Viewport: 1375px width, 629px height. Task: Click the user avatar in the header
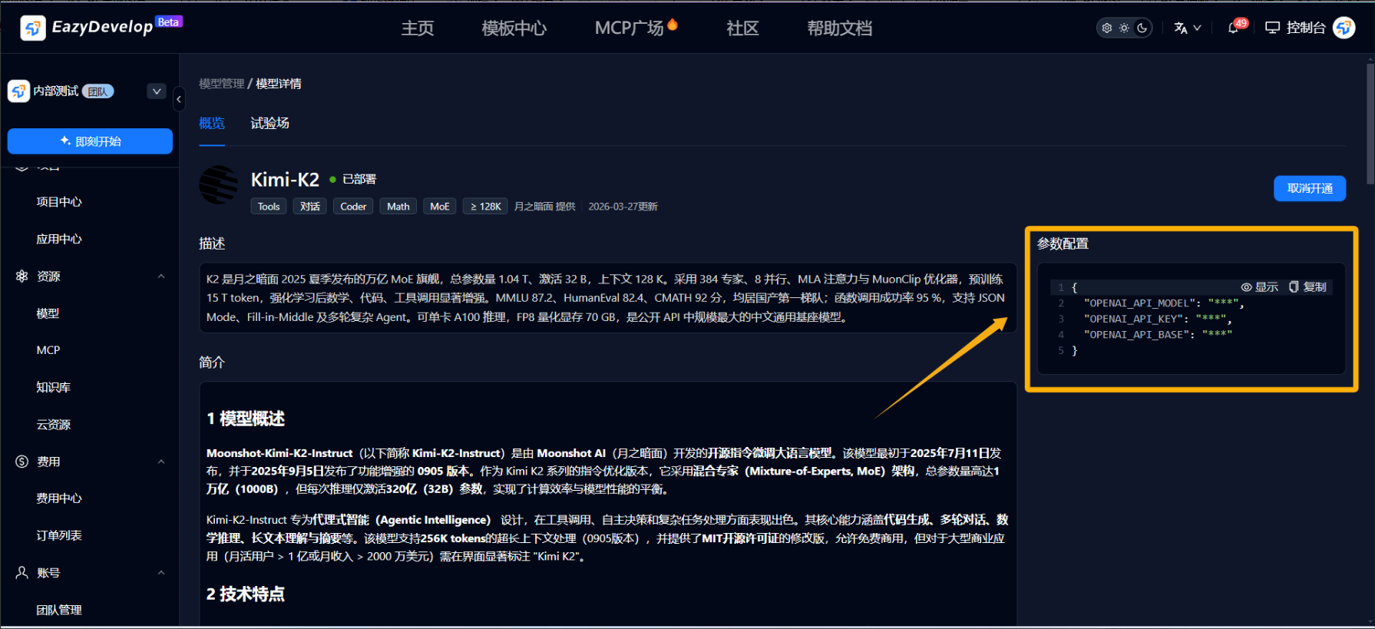(1344, 28)
